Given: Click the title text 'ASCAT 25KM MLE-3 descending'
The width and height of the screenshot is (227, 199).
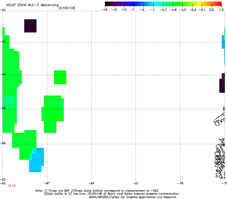Looking at the screenshot, I should (x=32, y=5).
